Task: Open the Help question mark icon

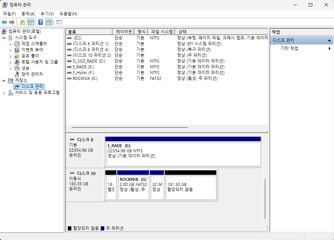Action: pos(40,22)
